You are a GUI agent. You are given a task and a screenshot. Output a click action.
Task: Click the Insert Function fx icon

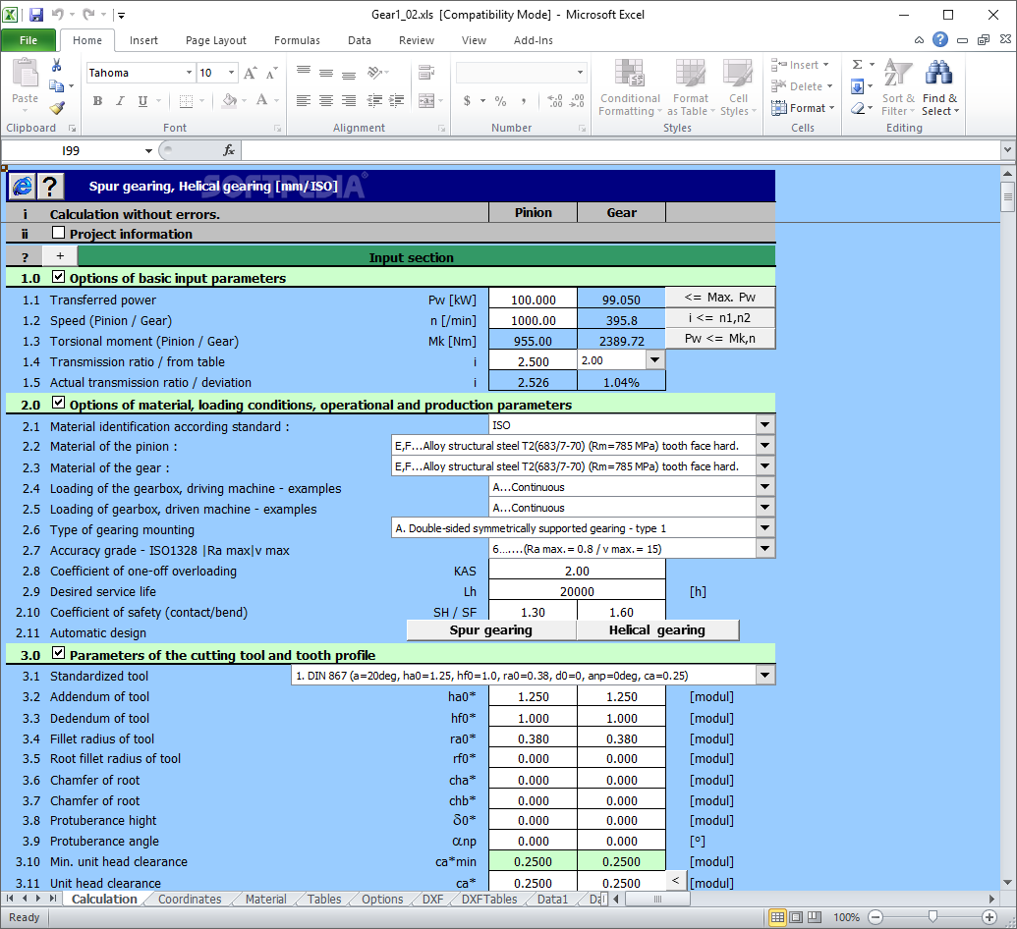pos(229,150)
